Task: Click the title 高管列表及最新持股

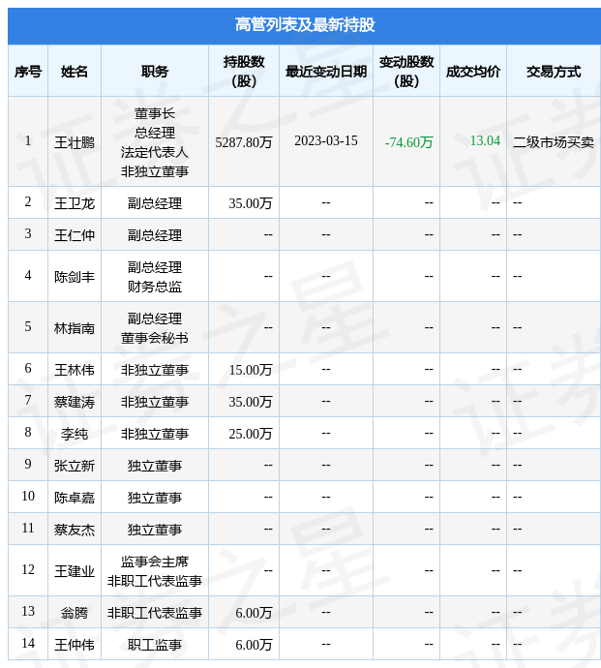Action: coord(305,25)
